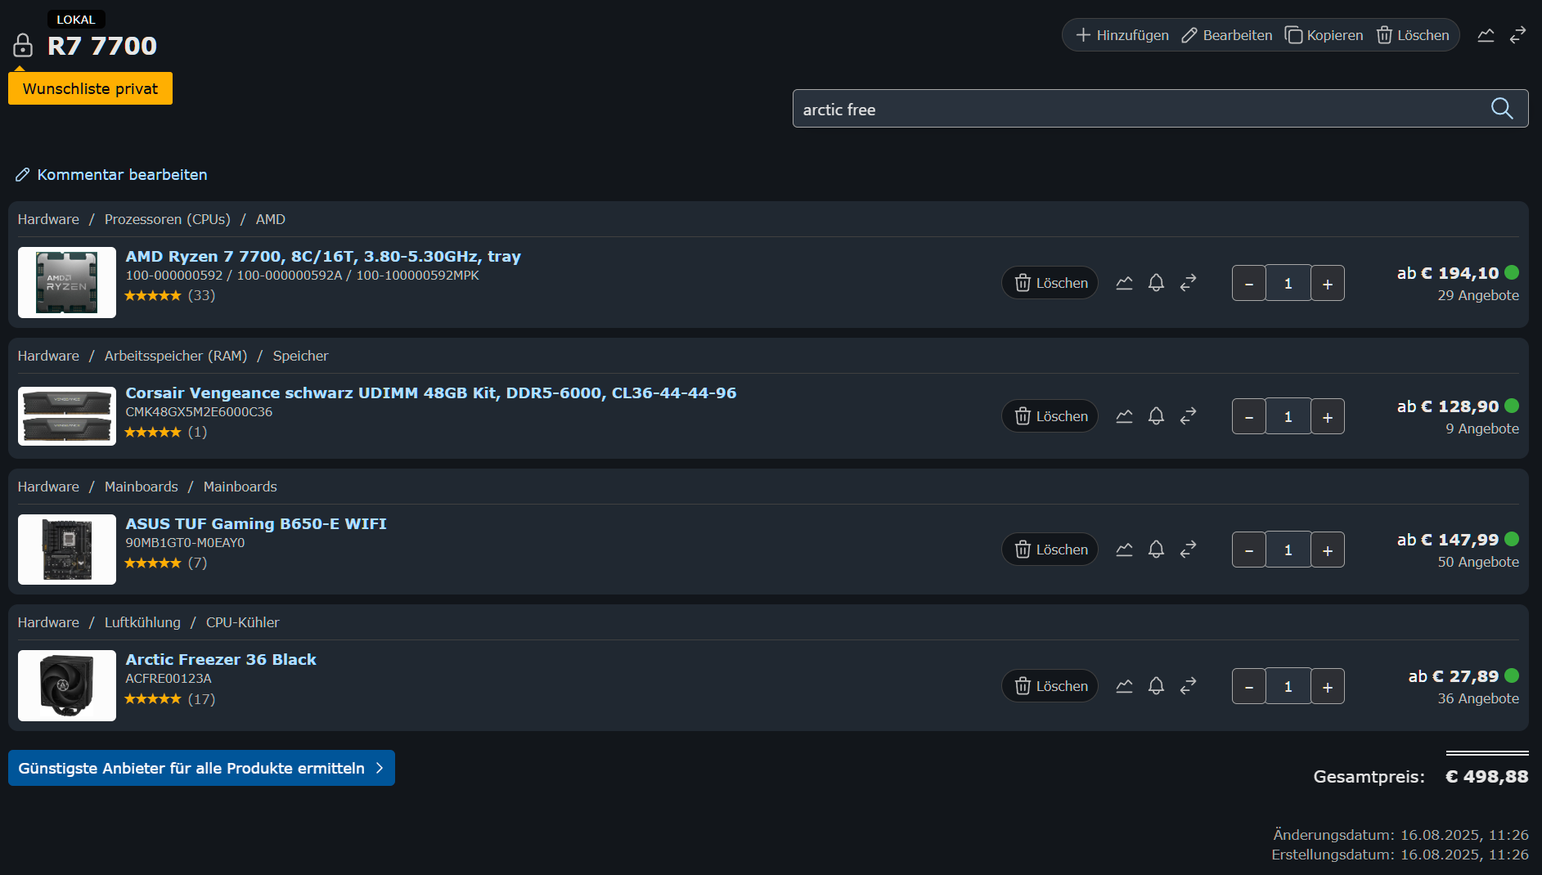This screenshot has height=875, width=1542.
Task: Decrease quantity of AMD Ryzen 7 7700
Action: pos(1248,283)
